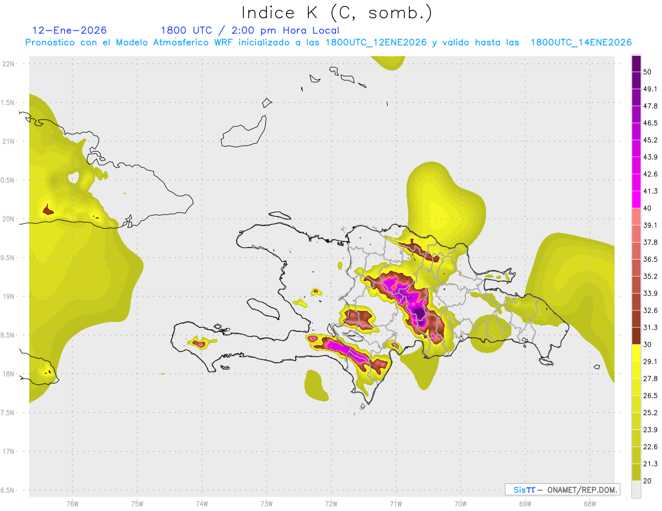Click the bright yellow swatch between 29.1 and 30
The width and height of the screenshot is (662, 511).
(x=637, y=353)
